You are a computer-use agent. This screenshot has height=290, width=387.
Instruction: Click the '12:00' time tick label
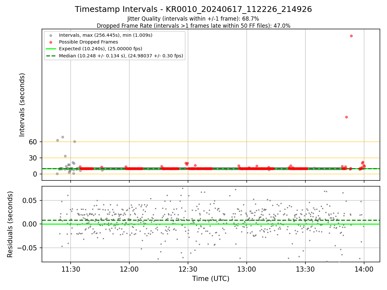[129, 269]
